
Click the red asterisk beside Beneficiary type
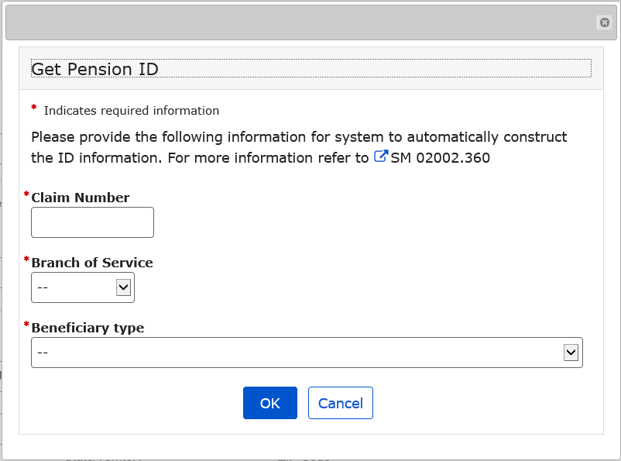tap(26, 325)
